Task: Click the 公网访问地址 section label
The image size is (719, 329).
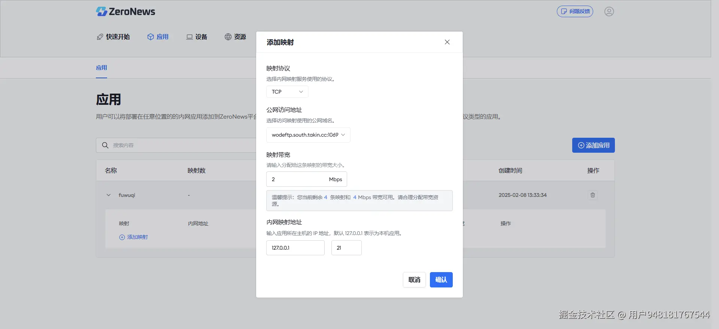Action: pyautogui.click(x=284, y=110)
